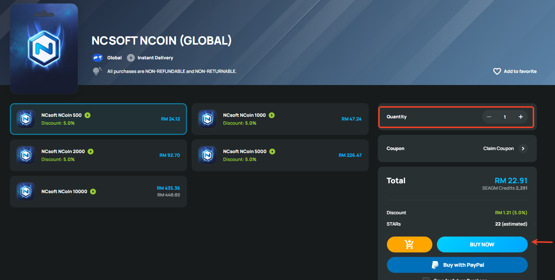Image resolution: width=555 pixels, height=280 pixels.
Task: Click the RM 24.12 price
Action: pyautogui.click(x=170, y=119)
